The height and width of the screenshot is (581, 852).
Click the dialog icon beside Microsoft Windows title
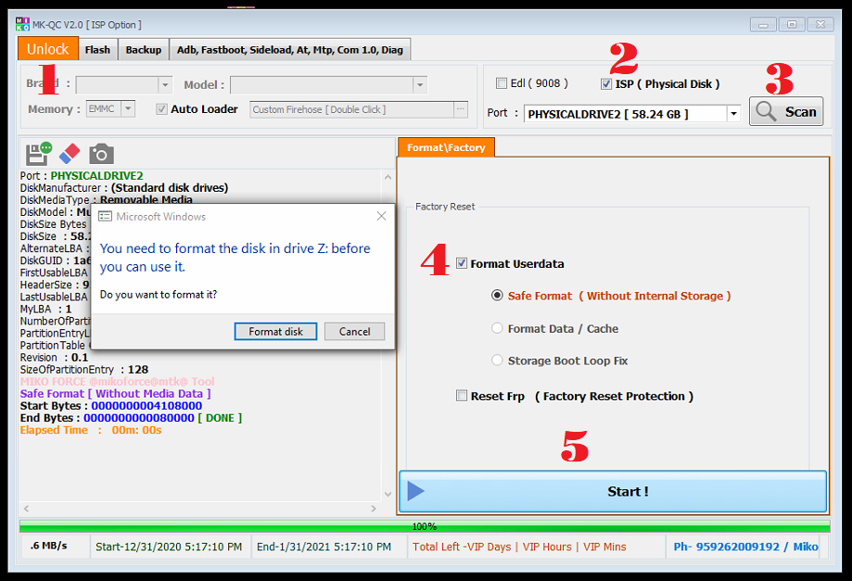[105, 217]
